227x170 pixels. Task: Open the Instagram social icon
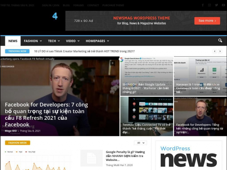pyautogui.click(x=210, y=5)
